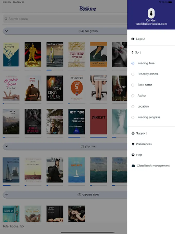Tap progress bar under first sailboat book

[11, 185]
